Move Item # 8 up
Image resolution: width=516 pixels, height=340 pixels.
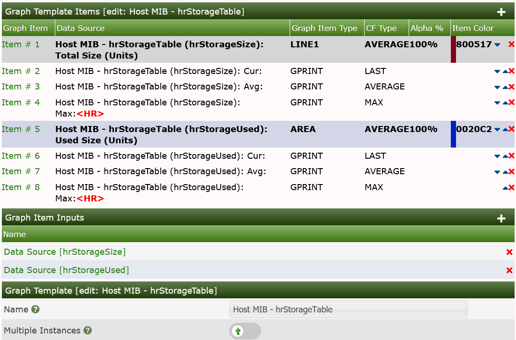point(505,188)
